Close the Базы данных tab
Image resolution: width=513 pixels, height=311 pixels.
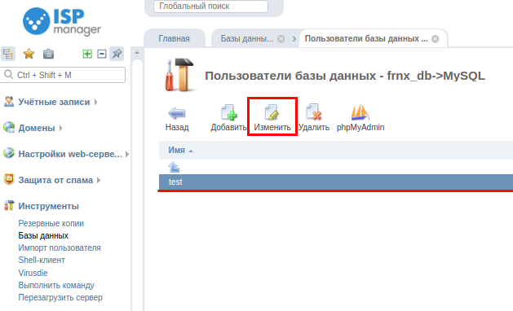coord(281,39)
